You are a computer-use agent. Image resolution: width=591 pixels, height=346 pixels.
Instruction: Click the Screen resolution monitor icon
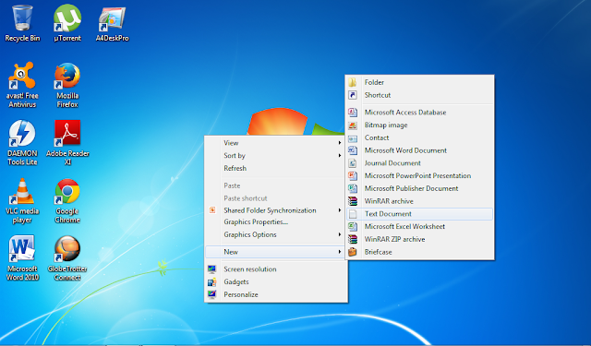click(x=211, y=269)
